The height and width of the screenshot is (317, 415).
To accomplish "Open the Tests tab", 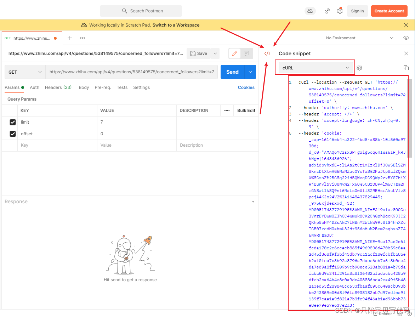I will click(x=122, y=87).
